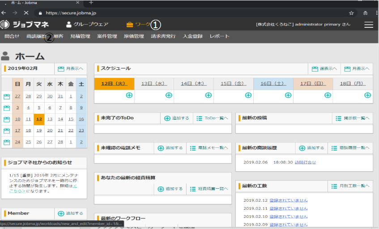Open new browser tab with plus
The image size is (379, 229).
[91, 2]
